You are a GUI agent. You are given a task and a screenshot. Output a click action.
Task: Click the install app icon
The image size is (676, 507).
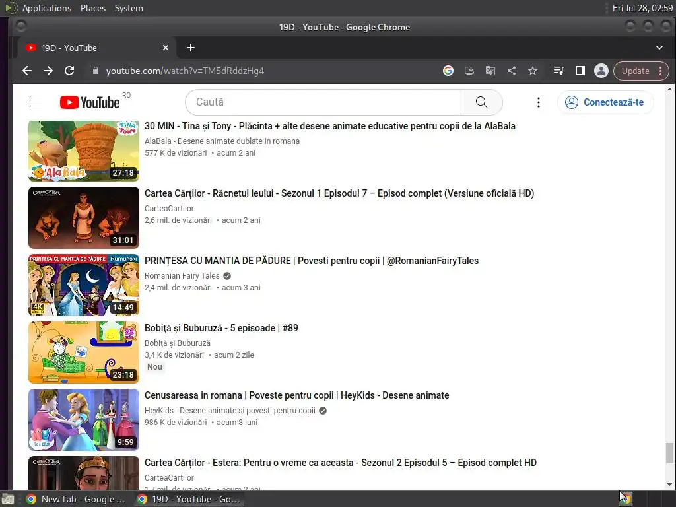469,71
